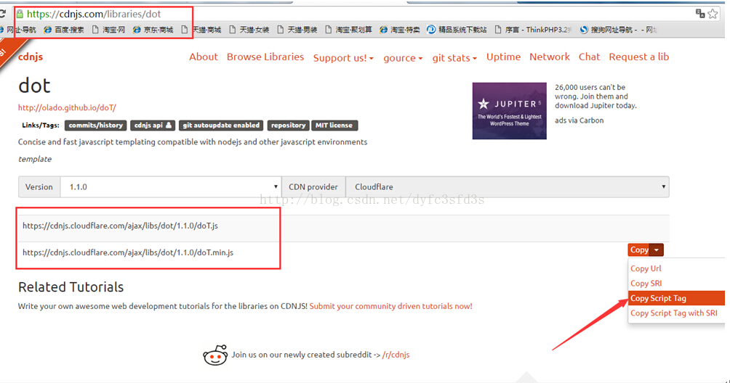Open the 天猫·商城 bookmark
This screenshot has width=730, height=383.
point(201,30)
